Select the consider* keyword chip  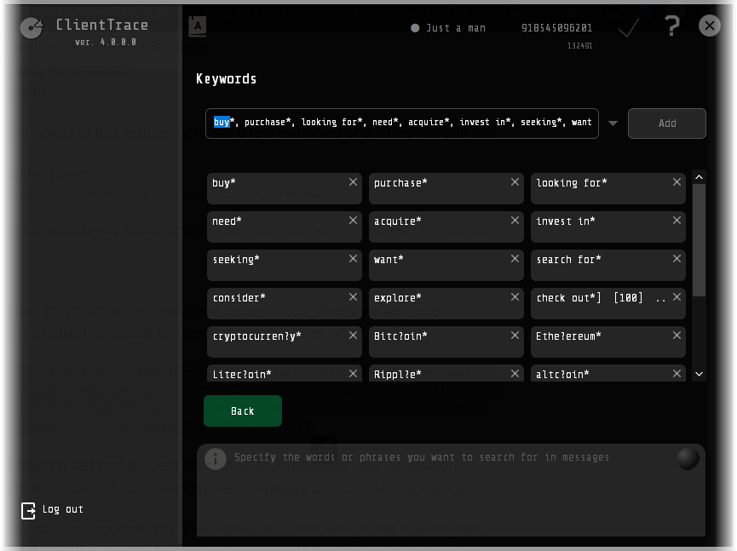click(285, 303)
